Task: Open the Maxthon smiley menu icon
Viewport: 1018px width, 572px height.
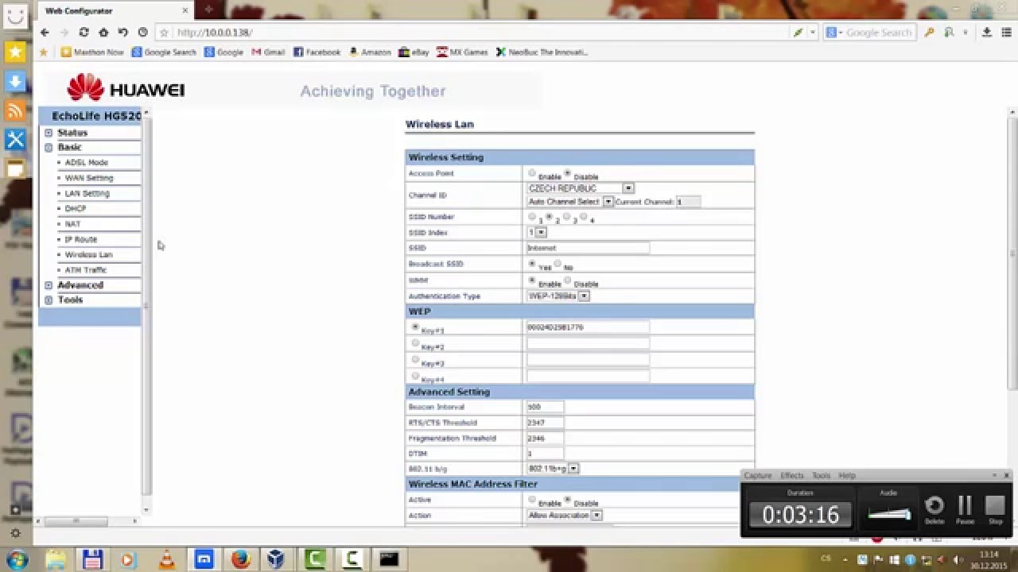Action: tap(15, 17)
